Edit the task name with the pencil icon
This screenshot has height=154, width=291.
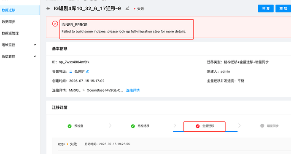coord(127,8)
